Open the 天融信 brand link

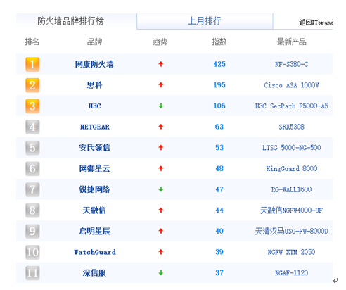[x=94, y=210]
